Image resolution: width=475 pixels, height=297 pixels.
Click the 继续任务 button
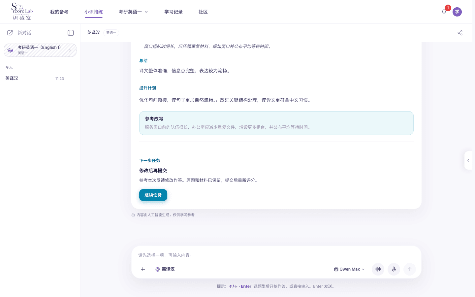tap(153, 195)
